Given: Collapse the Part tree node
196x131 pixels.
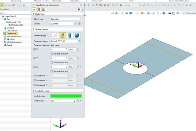Looking at the screenshot, I should [2, 19].
